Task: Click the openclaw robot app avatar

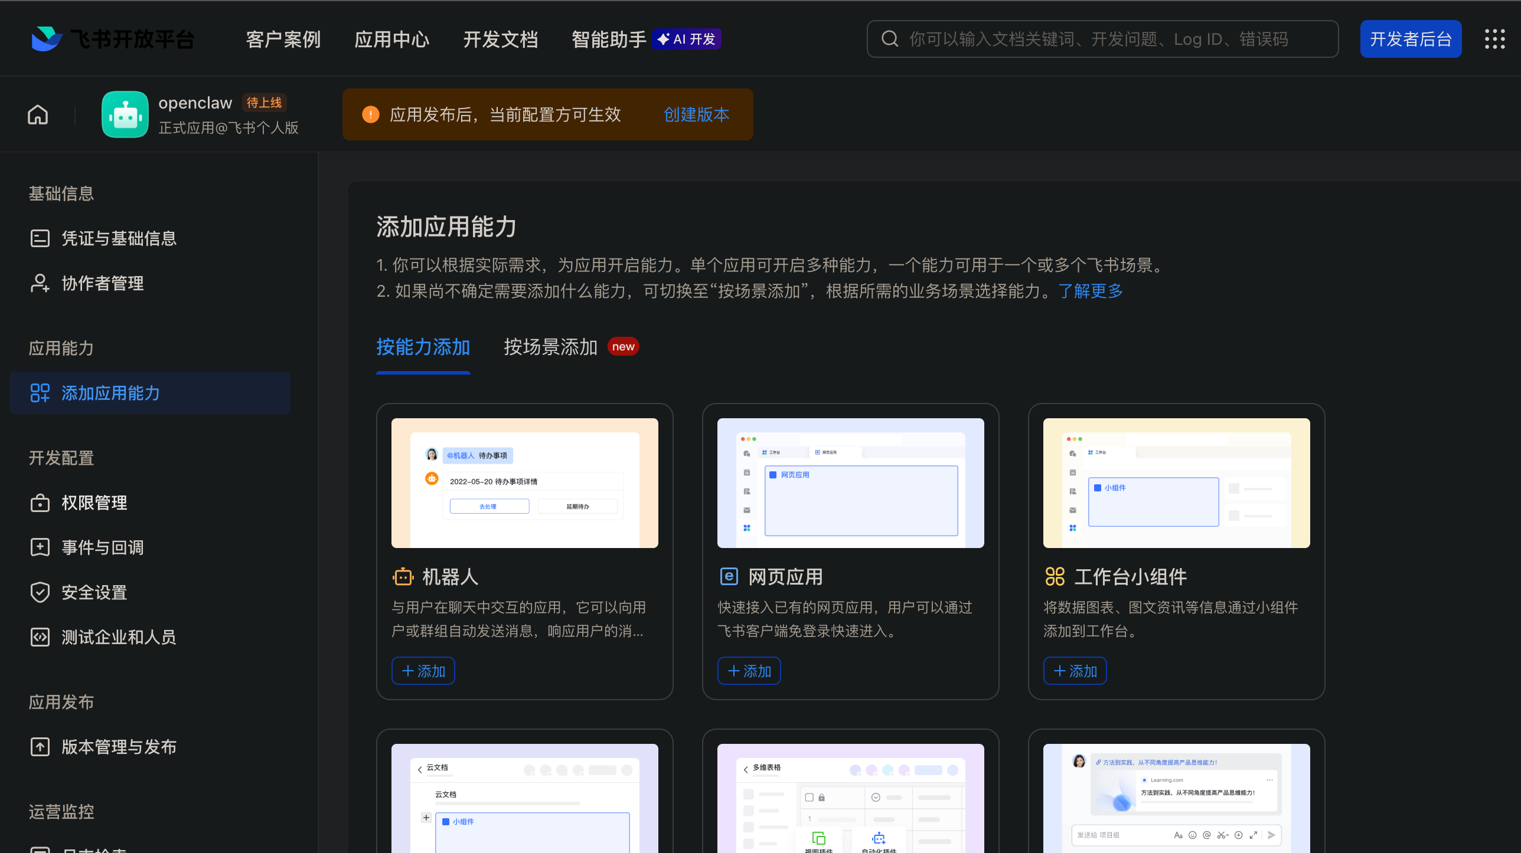Action: pos(125,114)
